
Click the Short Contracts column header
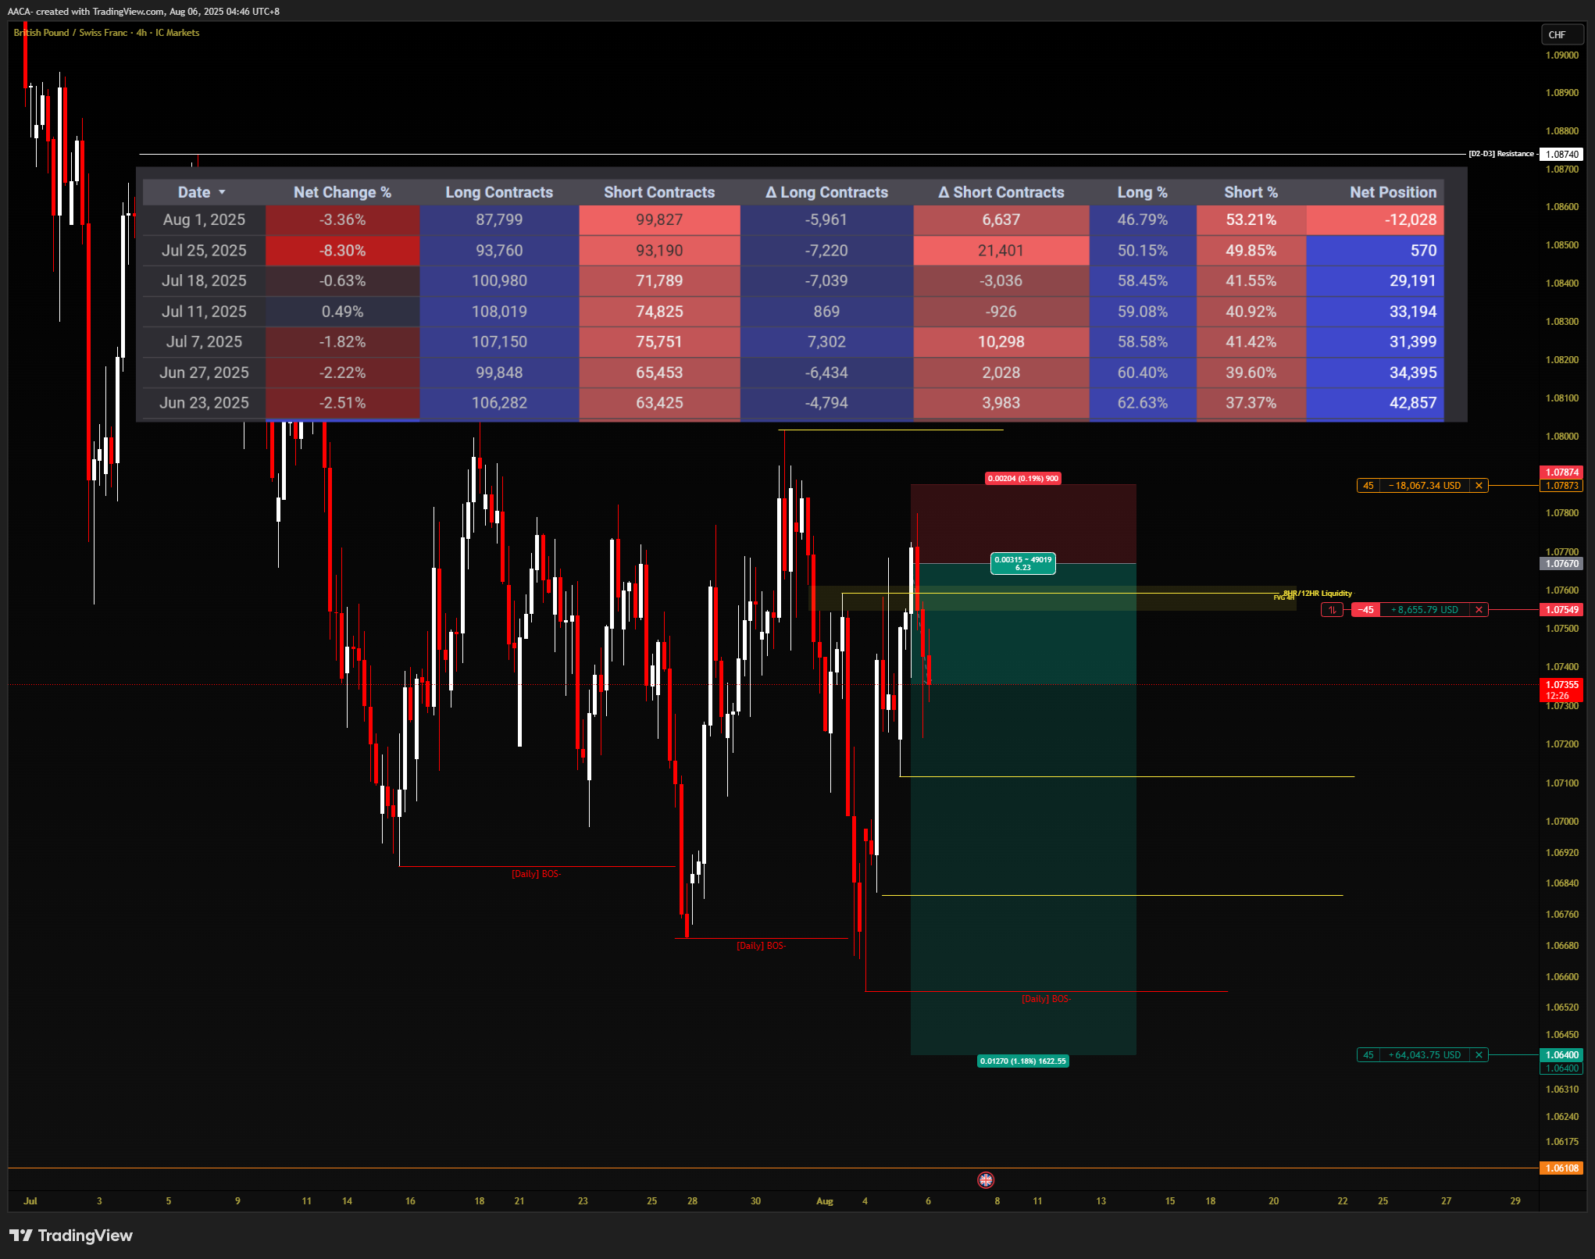(659, 192)
